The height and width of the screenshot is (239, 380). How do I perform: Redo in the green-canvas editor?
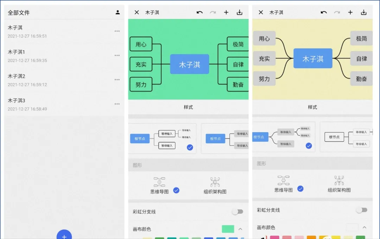coord(213,12)
